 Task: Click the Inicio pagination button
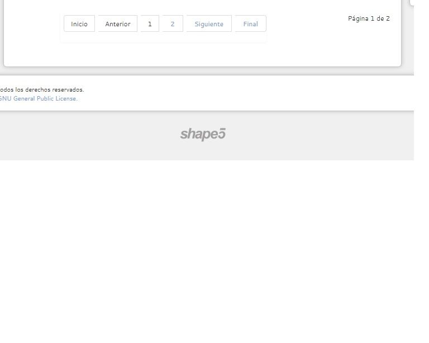point(79,24)
